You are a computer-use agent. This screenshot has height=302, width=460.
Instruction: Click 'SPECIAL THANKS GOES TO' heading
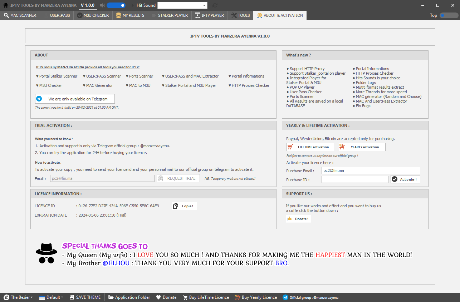pyautogui.click(x=105, y=246)
